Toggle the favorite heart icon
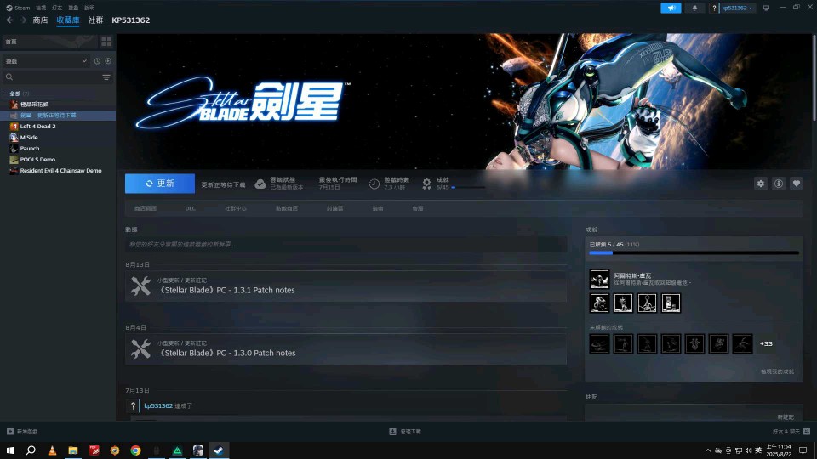Image resolution: width=817 pixels, height=459 pixels. (x=797, y=184)
